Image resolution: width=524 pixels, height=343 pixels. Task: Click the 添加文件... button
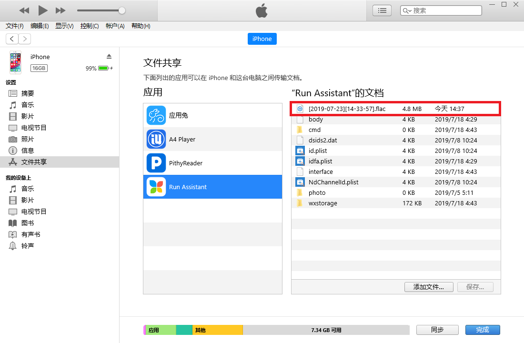[x=429, y=287]
